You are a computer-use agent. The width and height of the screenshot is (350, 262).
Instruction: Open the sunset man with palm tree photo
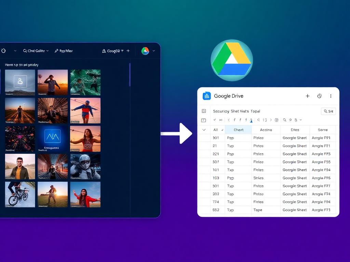point(53,83)
